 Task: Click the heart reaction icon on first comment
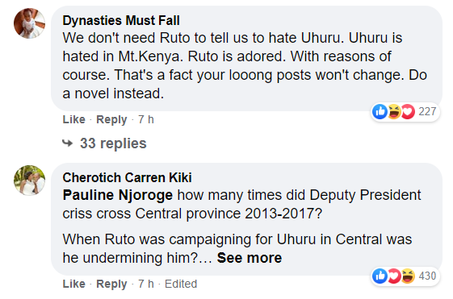[408, 111]
